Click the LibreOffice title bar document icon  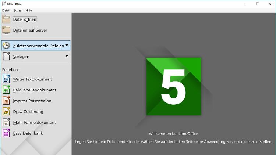(3, 4)
